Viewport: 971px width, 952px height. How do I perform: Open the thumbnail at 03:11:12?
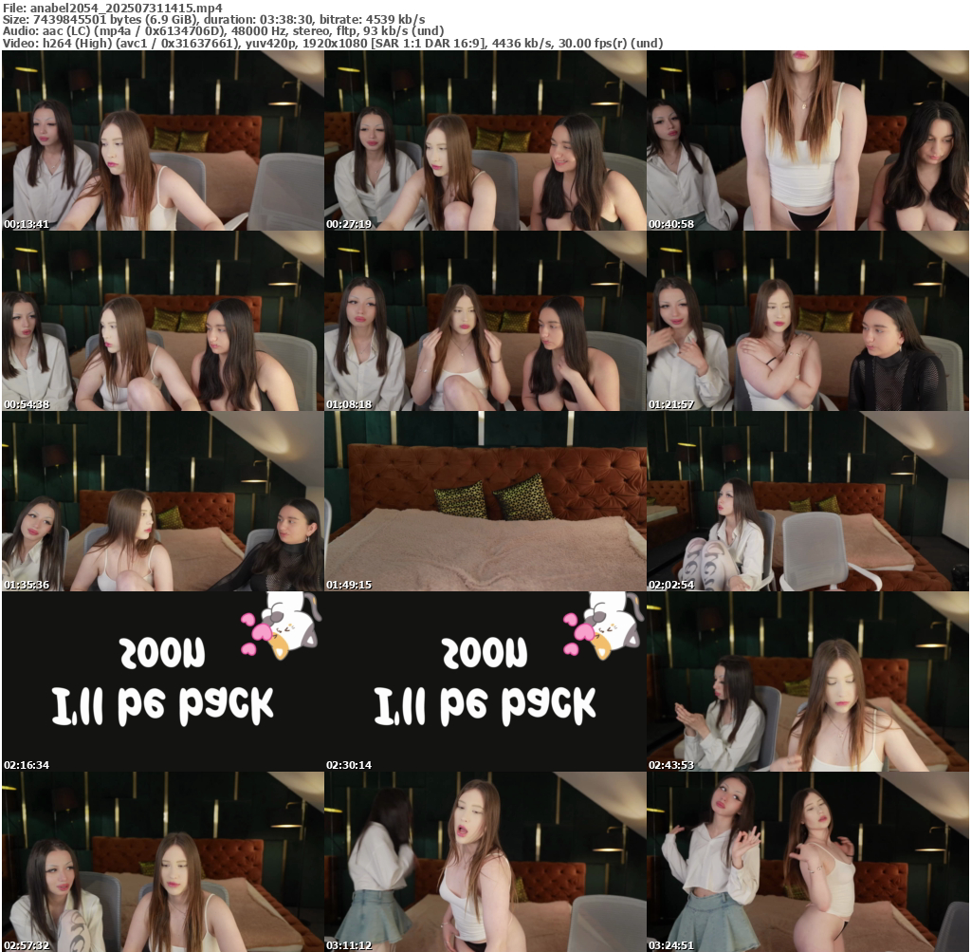(485, 862)
